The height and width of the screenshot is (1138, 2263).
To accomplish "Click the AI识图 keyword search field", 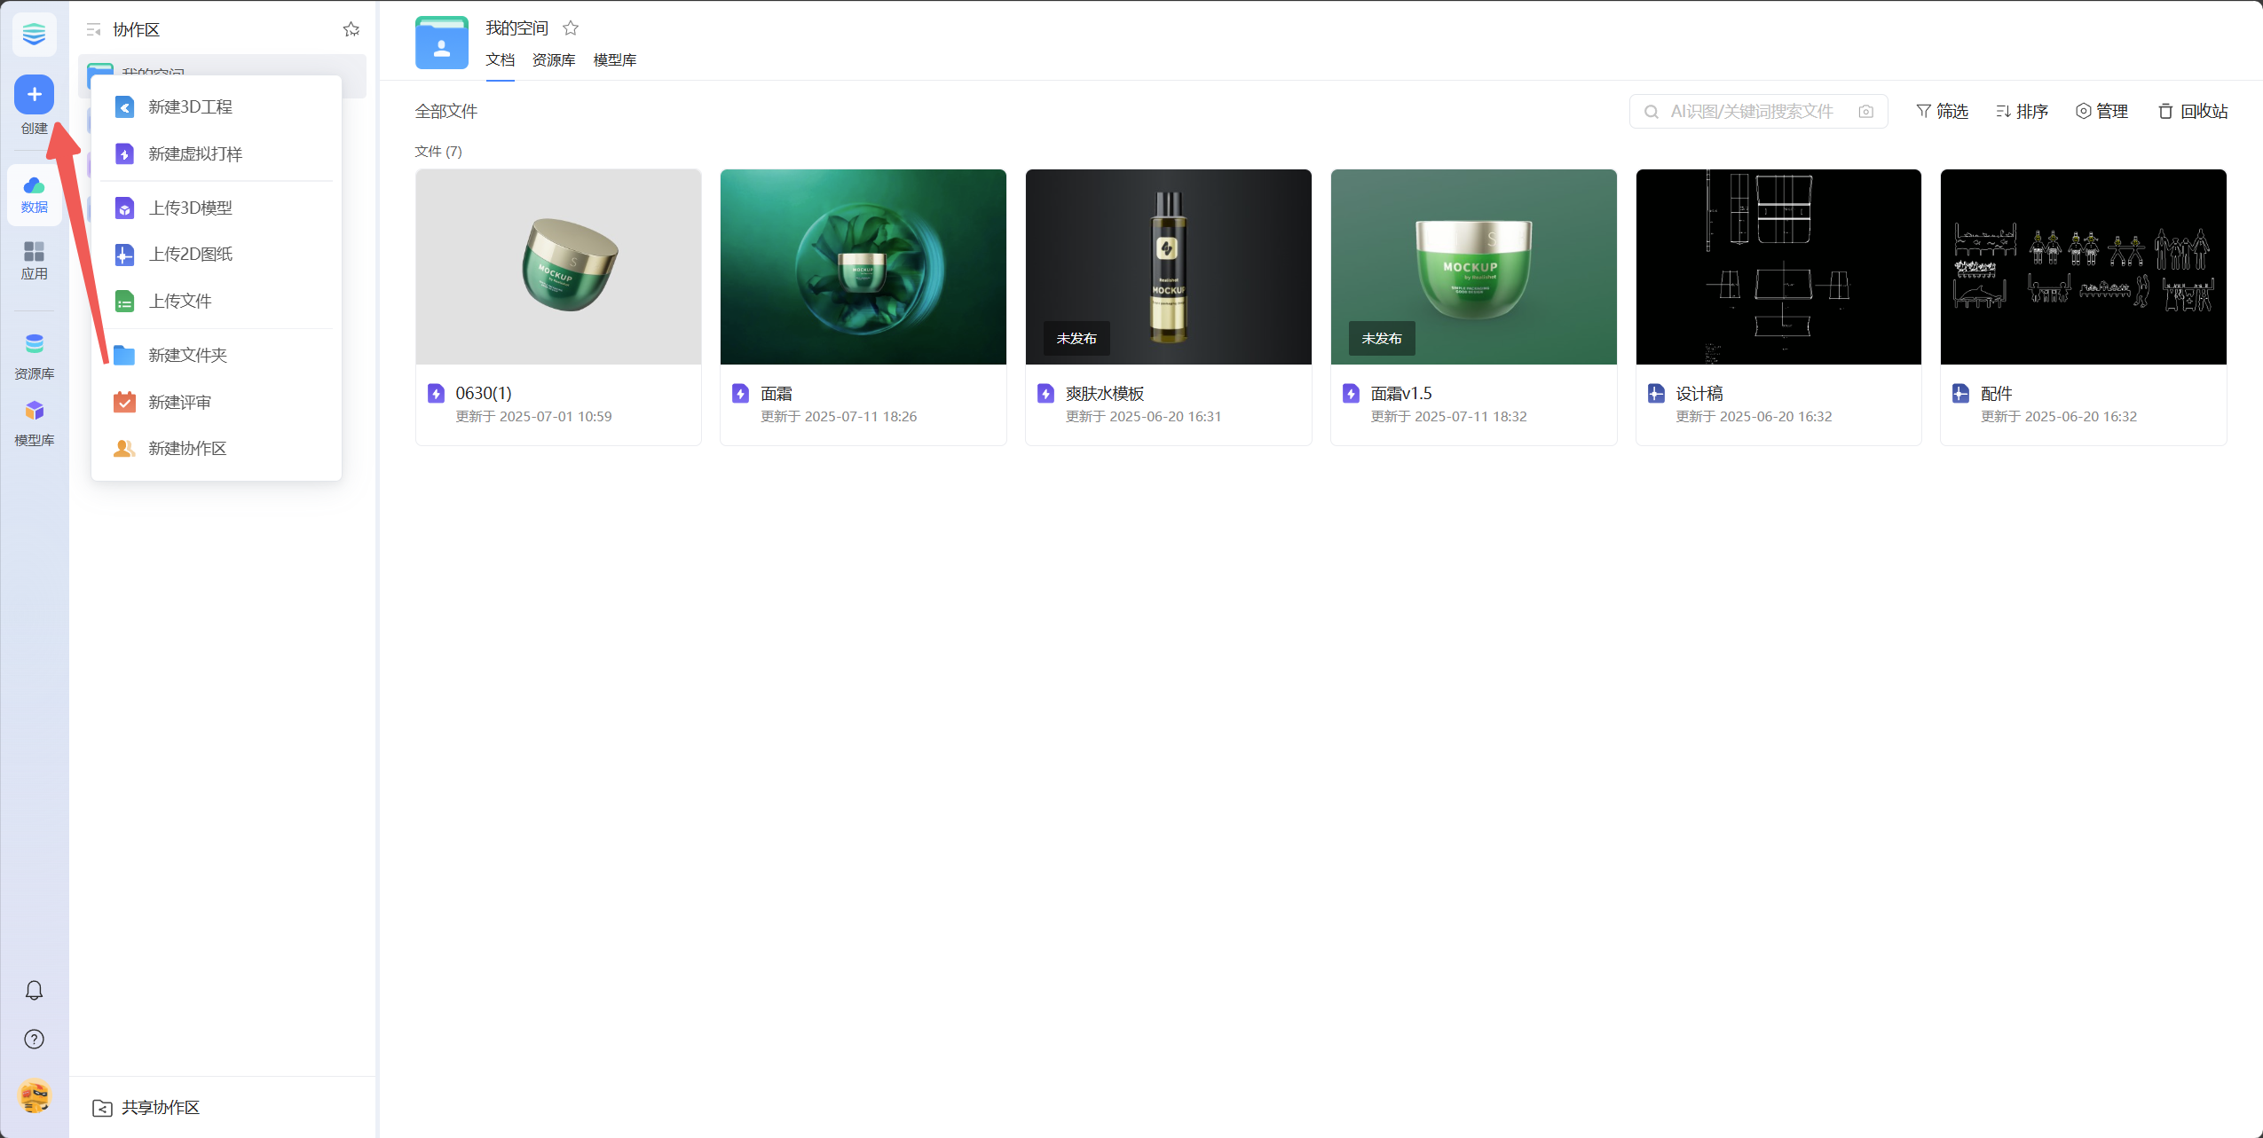I will click(1750, 112).
